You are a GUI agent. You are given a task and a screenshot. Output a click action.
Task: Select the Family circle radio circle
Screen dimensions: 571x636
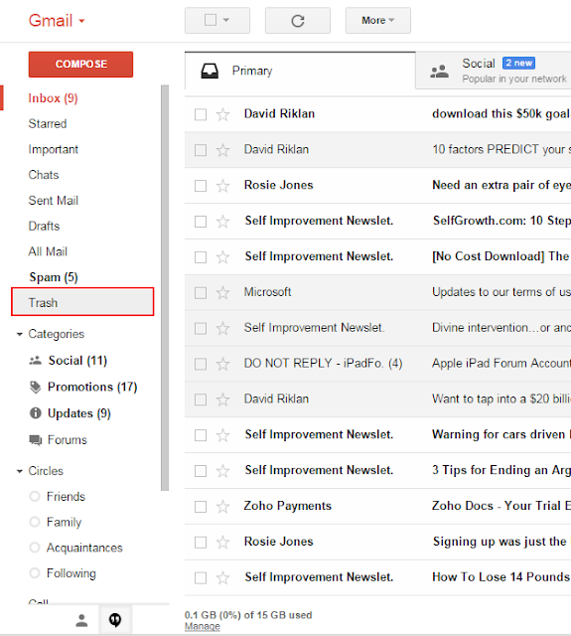click(x=35, y=522)
